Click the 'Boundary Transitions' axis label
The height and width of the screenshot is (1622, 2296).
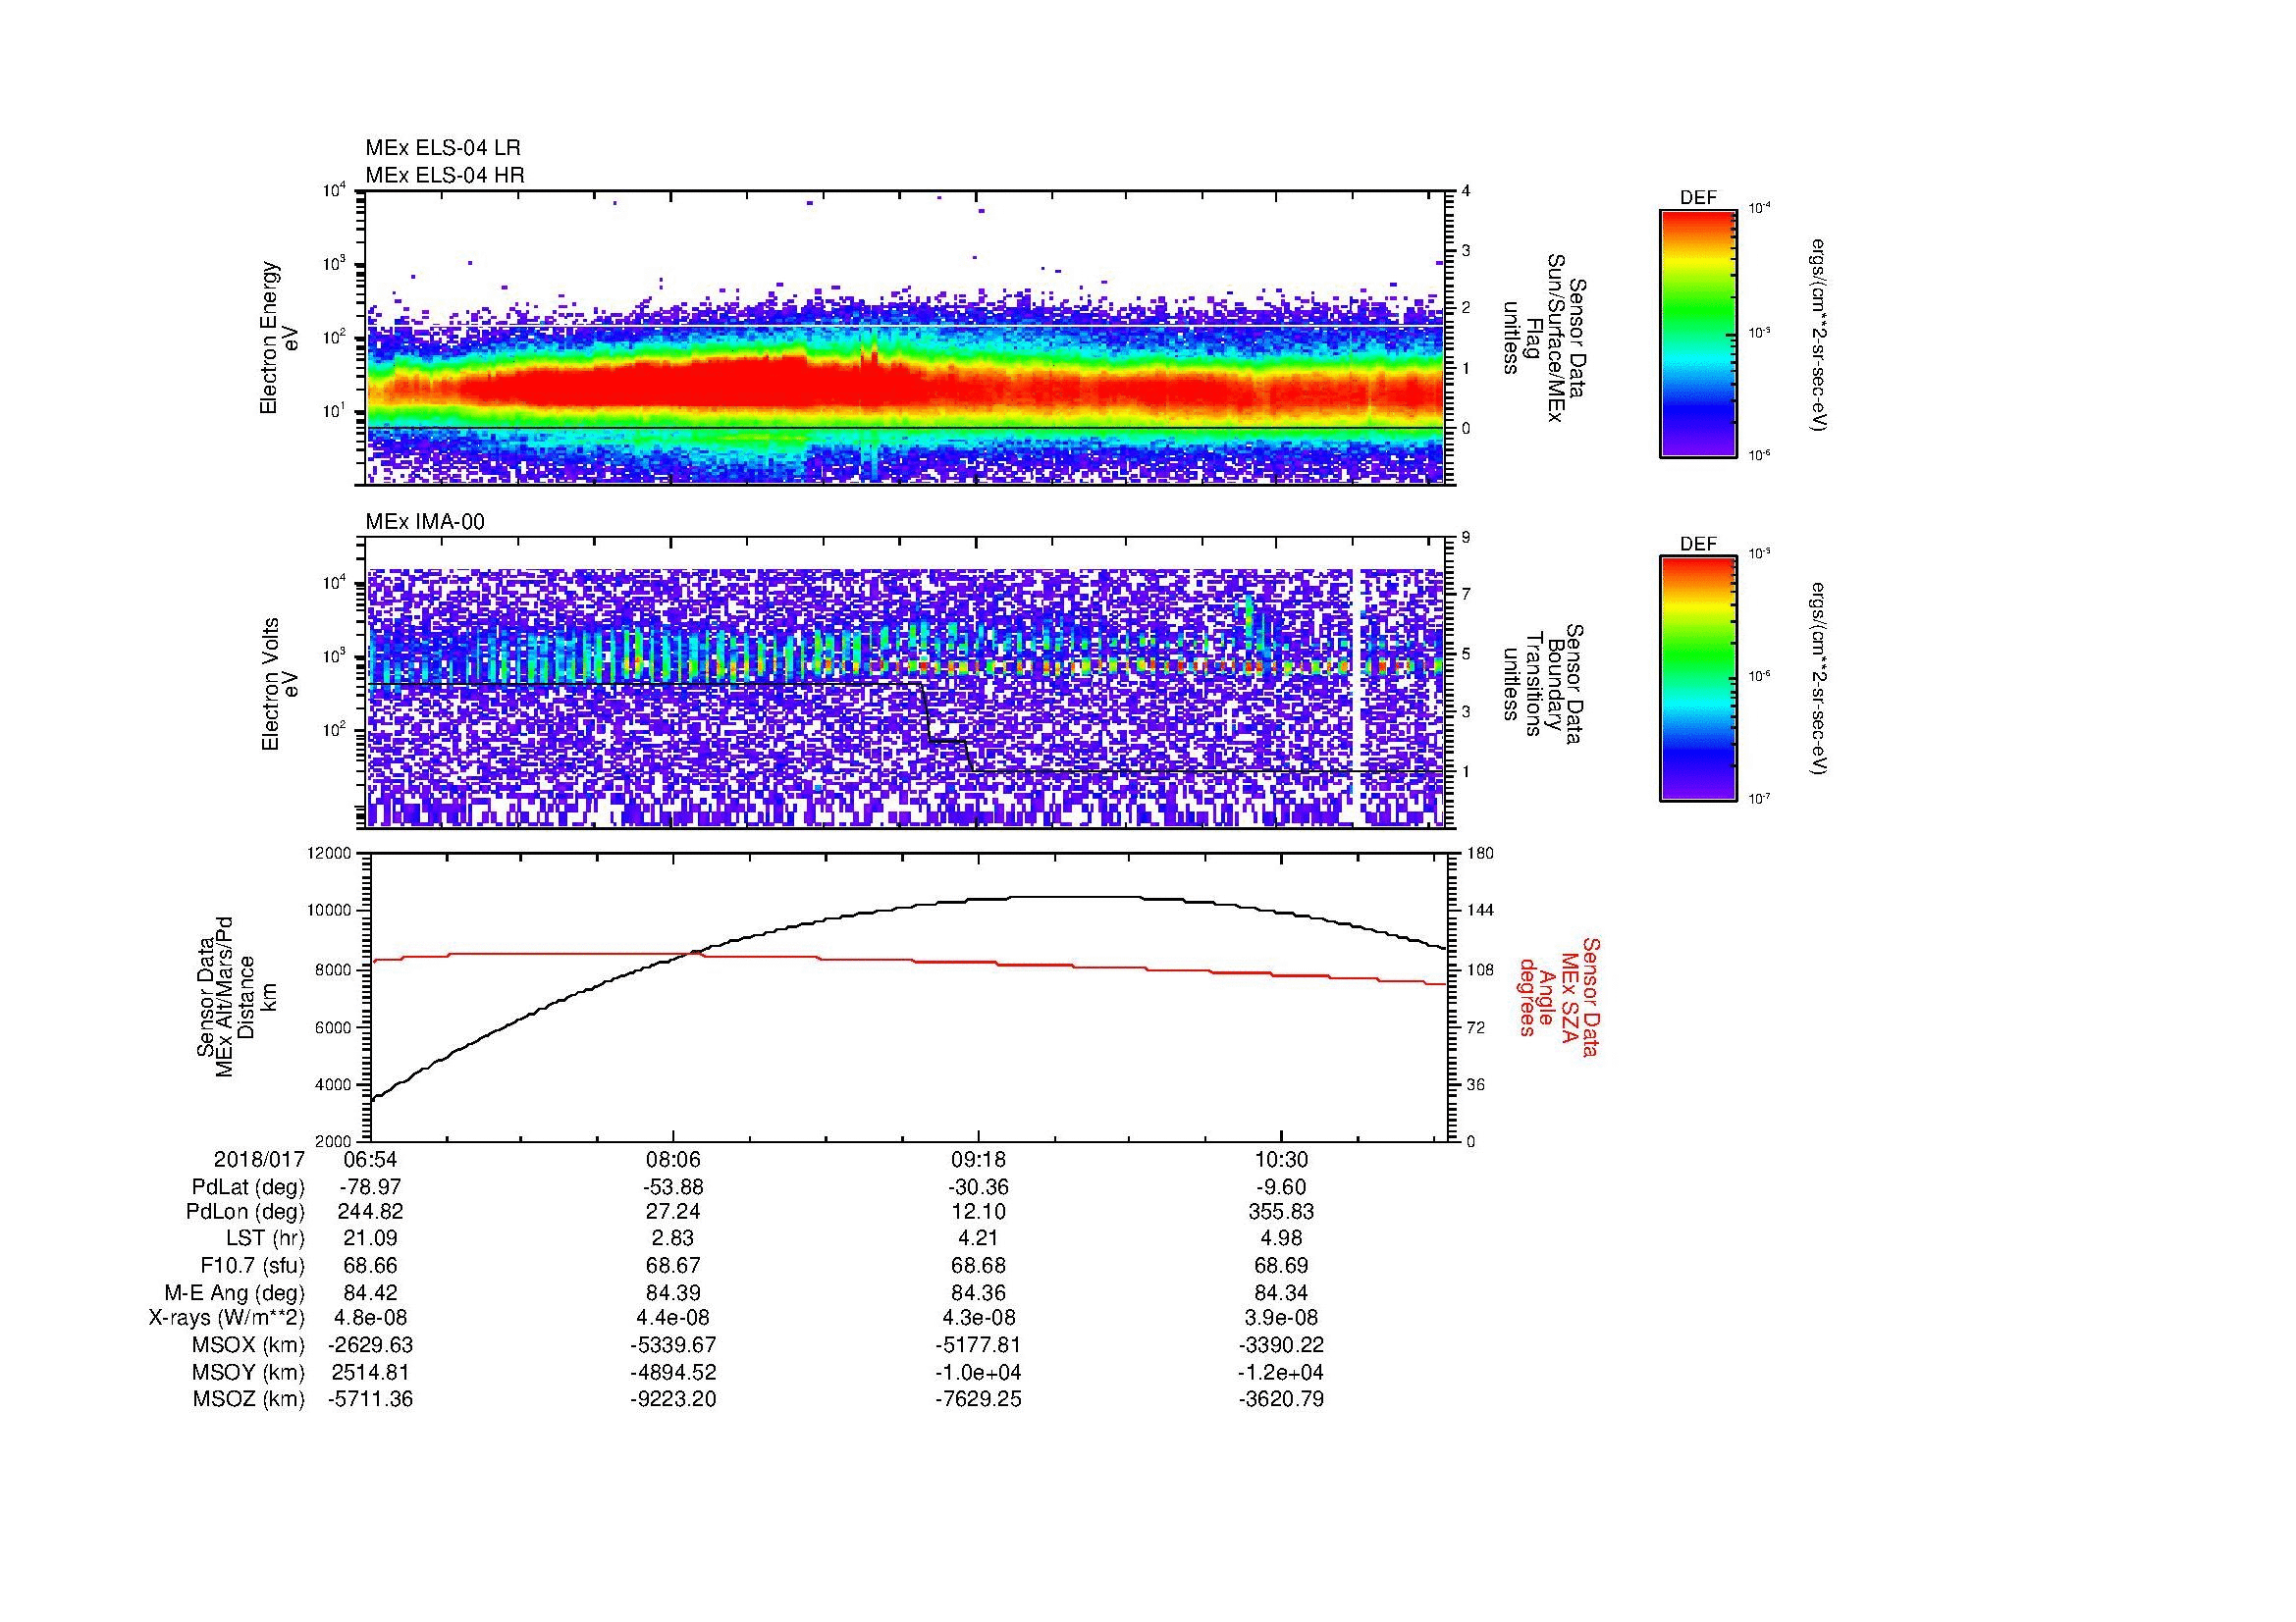(1544, 684)
